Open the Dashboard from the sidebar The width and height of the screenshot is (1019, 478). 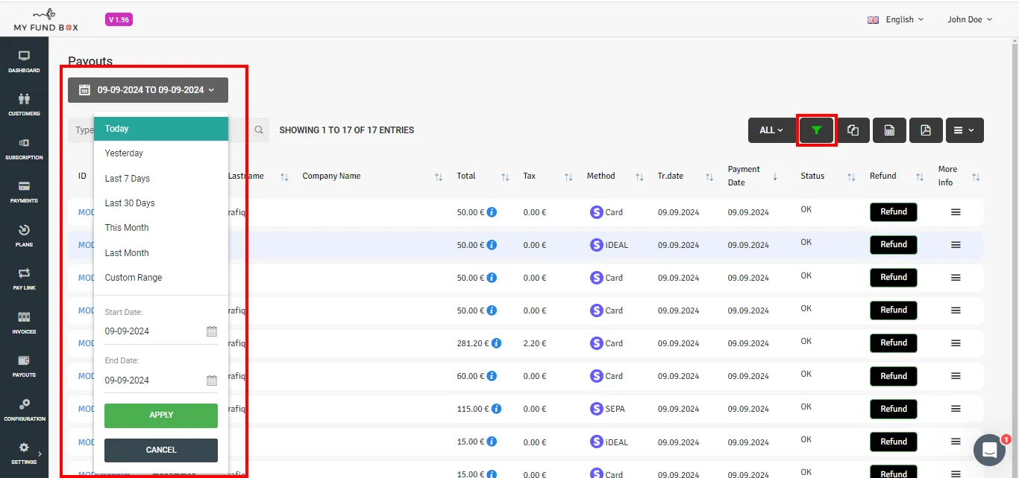pyautogui.click(x=24, y=62)
